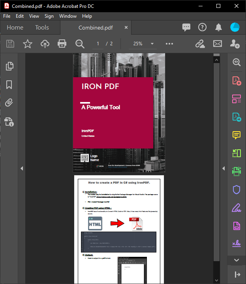
Task: Open the Create PDF tool
Action: 237,81
